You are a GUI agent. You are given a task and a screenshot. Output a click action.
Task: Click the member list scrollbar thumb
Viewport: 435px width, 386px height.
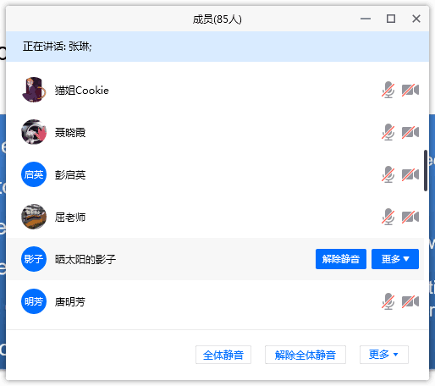pyautogui.click(x=426, y=171)
